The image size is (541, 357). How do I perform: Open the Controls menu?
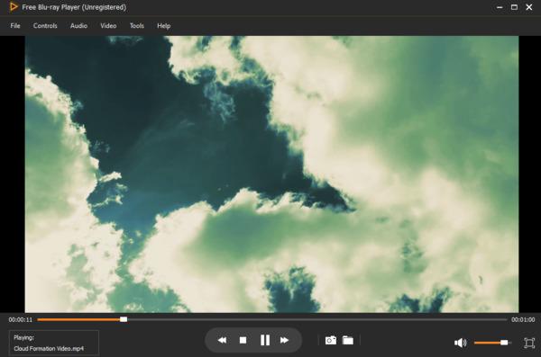tap(45, 26)
